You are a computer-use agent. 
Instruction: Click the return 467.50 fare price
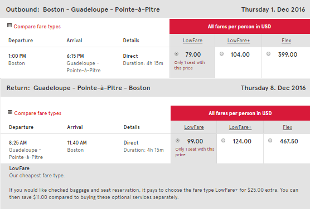[289, 141]
